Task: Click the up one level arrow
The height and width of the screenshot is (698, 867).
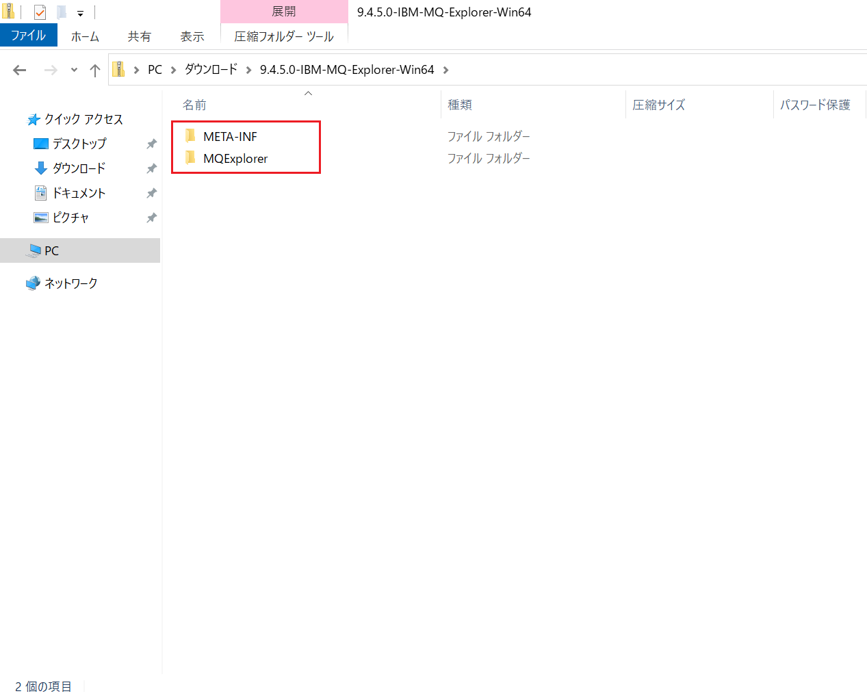Action: (x=95, y=70)
